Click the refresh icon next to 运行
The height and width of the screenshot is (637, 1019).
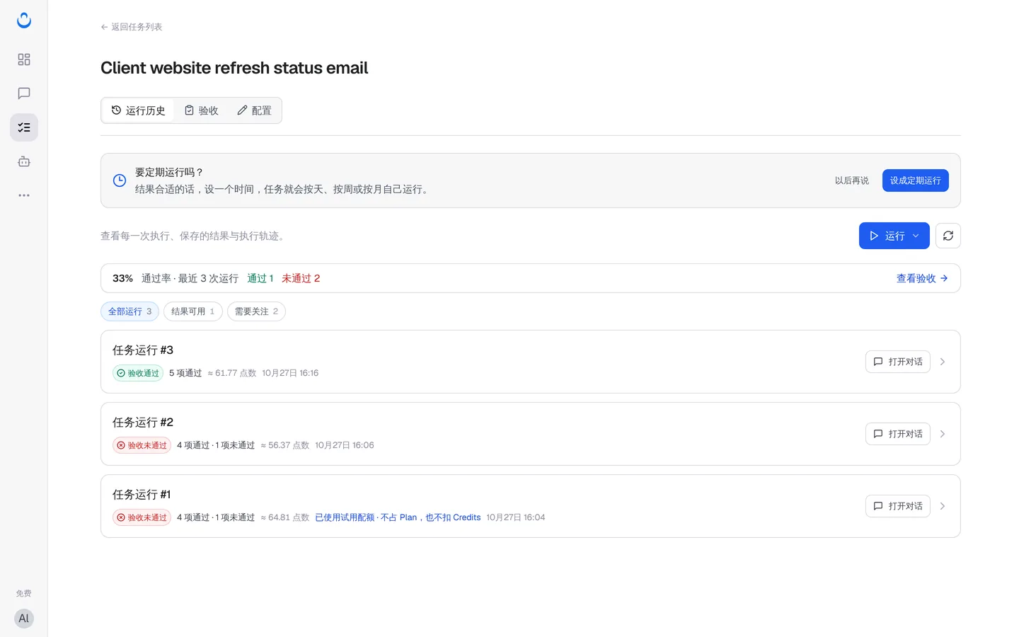948,236
